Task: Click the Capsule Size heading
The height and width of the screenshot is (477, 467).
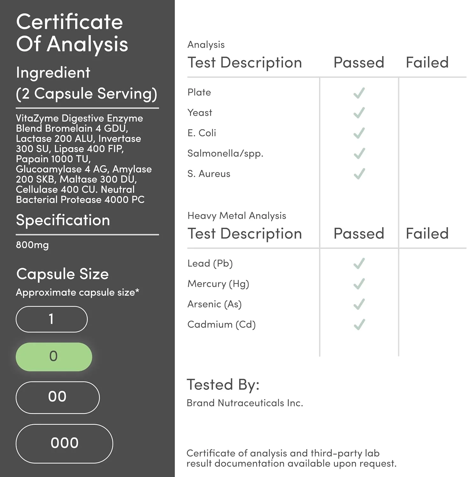Action: point(62,274)
